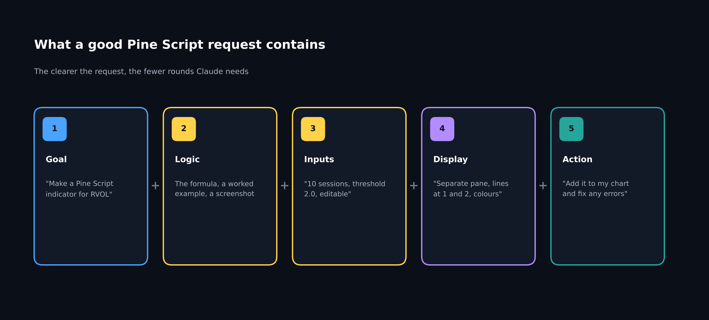709x320 pixels.
Task: Select the Action card heading
Action: click(x=577, y=159)
